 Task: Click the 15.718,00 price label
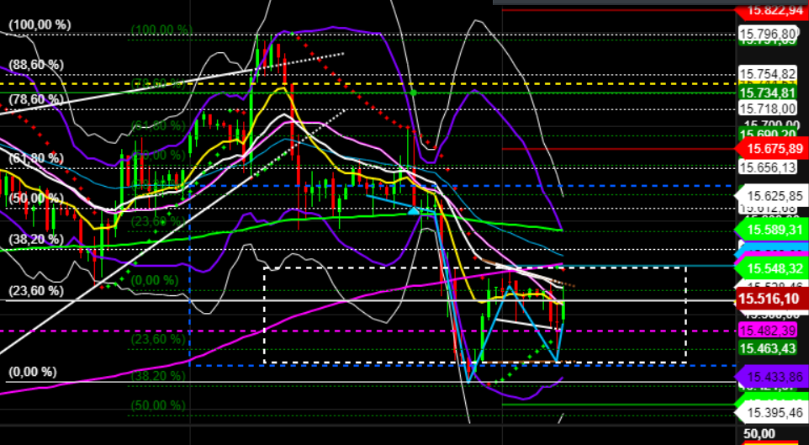pyautogui.click(x=767, y=109)
